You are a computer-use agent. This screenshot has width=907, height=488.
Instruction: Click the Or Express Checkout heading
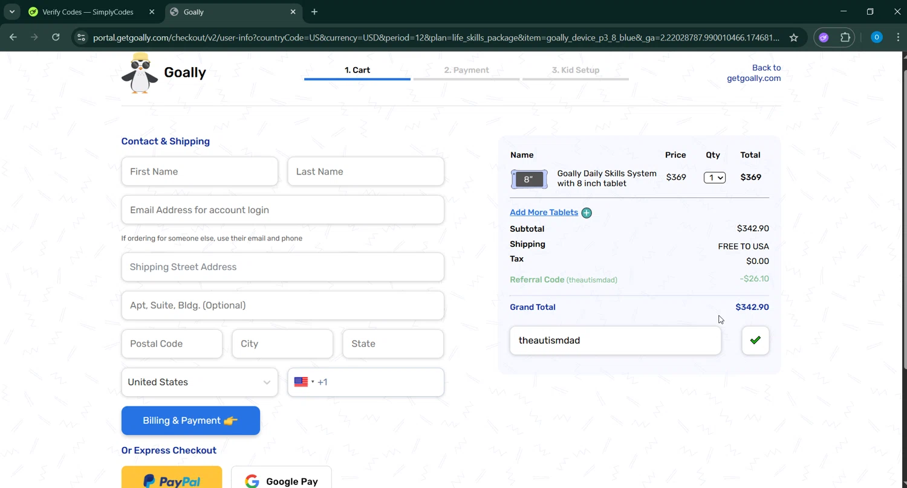tap(169, 451)
